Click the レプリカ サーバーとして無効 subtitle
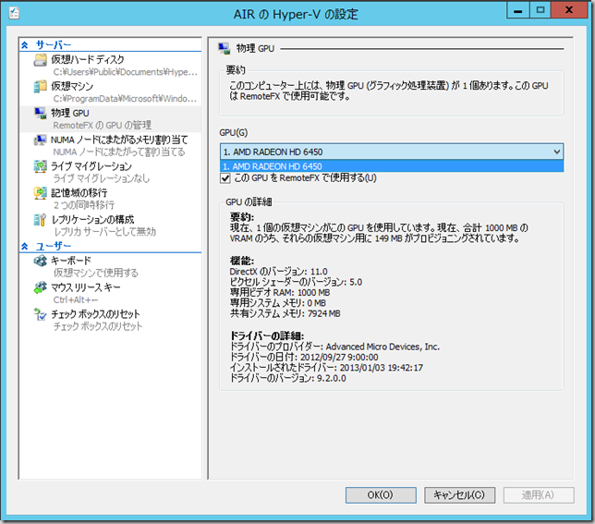The height and width of the screenshot is (524, 595). [104, 231]
